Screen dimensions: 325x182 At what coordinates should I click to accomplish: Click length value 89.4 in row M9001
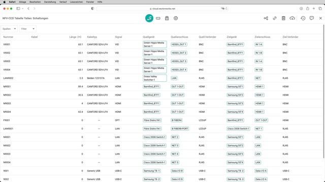[x=80, y=86]
